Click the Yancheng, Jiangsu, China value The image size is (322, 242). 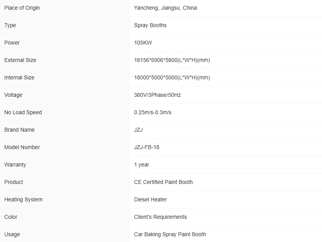[x=165, y=8]
